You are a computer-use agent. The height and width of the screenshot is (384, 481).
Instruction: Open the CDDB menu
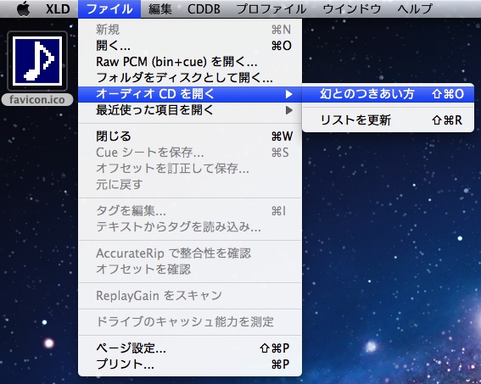(204, 8)
